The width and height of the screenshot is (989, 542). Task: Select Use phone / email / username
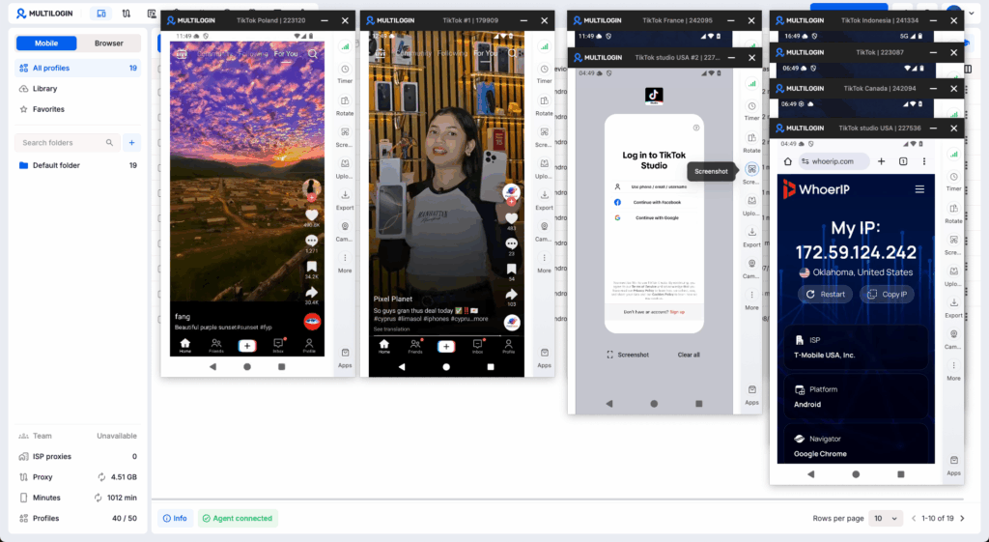(654, 186)
